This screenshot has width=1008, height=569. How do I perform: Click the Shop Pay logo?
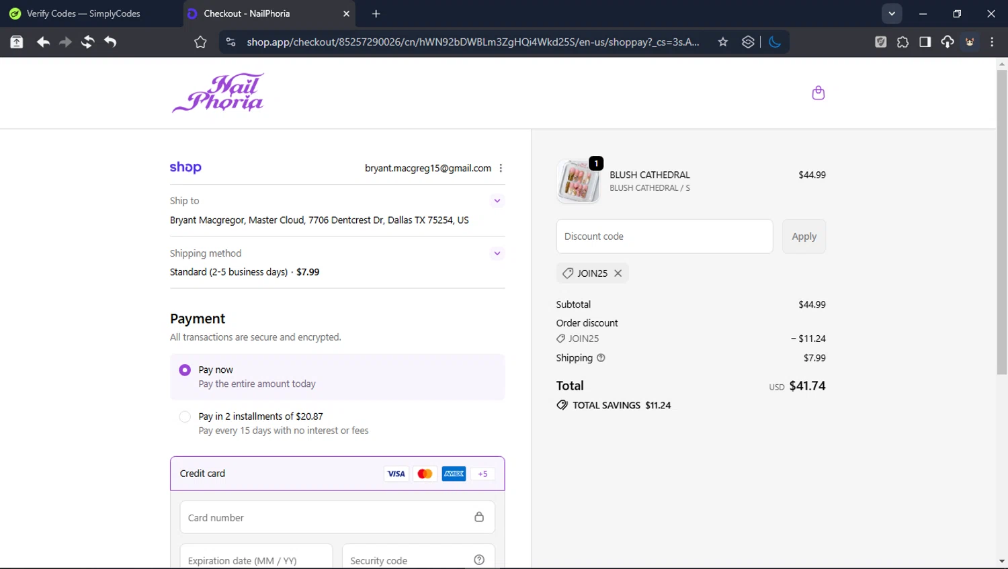tap(185, 167)
